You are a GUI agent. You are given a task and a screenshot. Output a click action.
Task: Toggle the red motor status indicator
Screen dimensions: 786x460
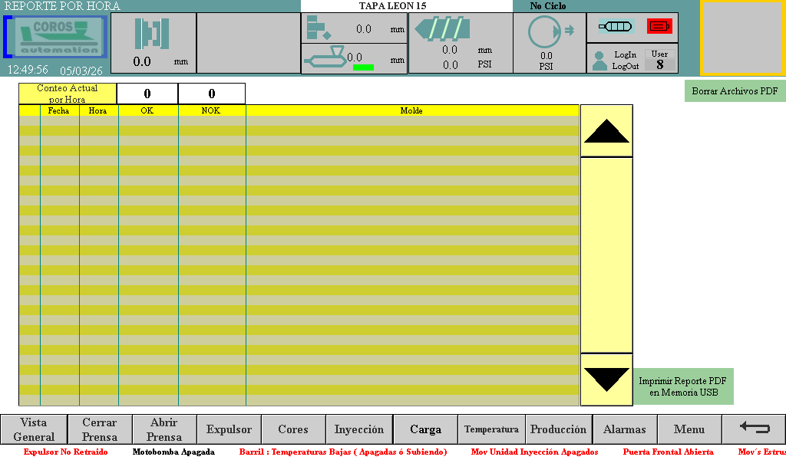point(659,26)
